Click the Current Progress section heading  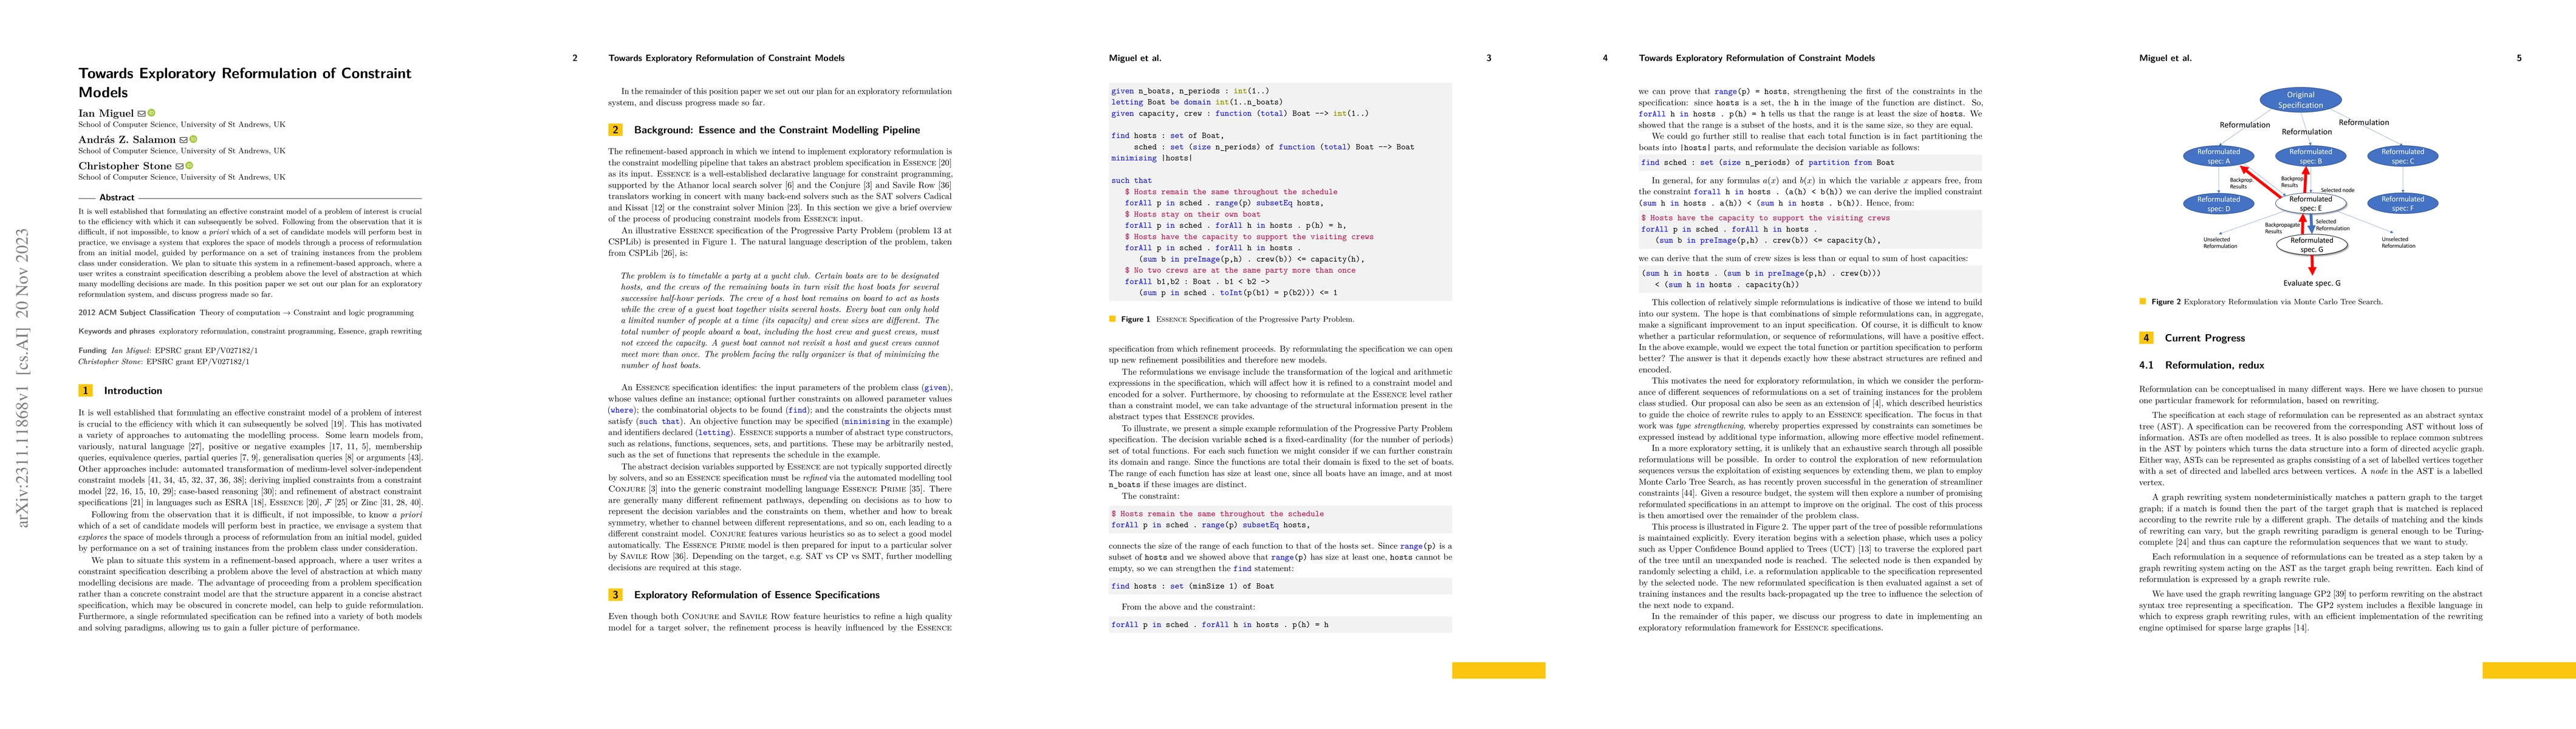2205,338
